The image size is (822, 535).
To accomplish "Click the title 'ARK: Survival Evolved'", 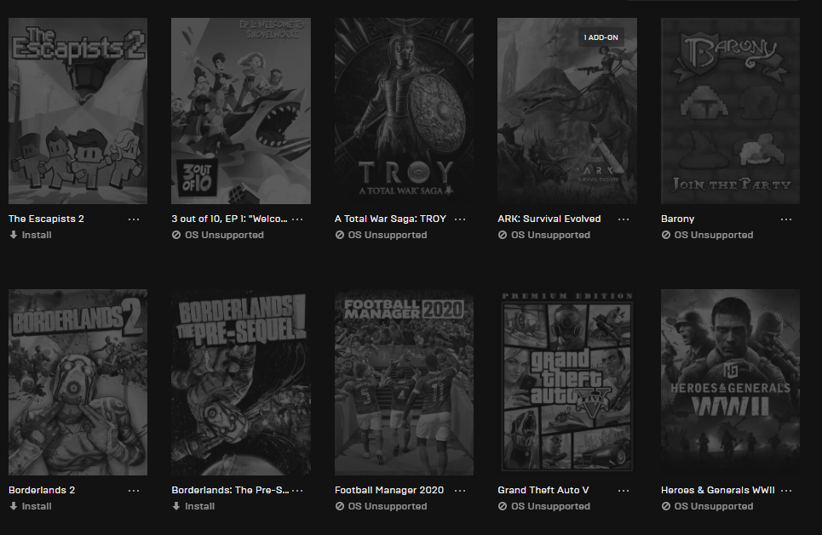I will click(549, 219).
